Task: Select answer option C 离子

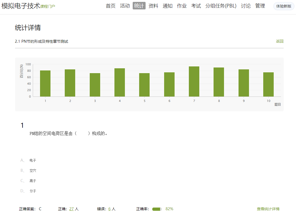Action: click(33, 181)
